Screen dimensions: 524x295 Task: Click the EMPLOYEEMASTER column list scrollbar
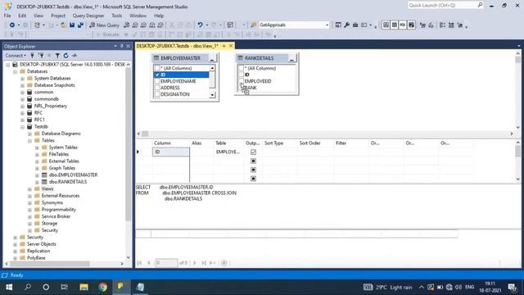[212, 80]
